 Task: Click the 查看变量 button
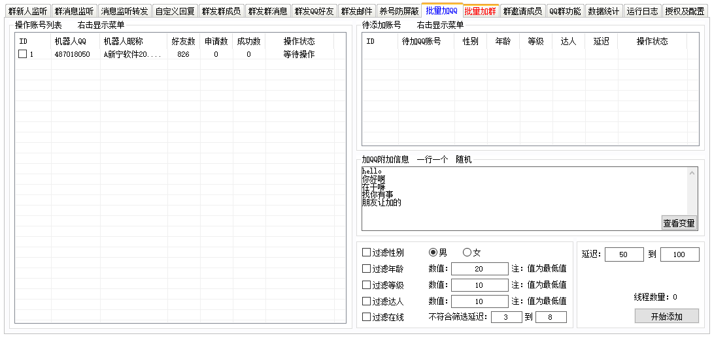pos(679,223)
